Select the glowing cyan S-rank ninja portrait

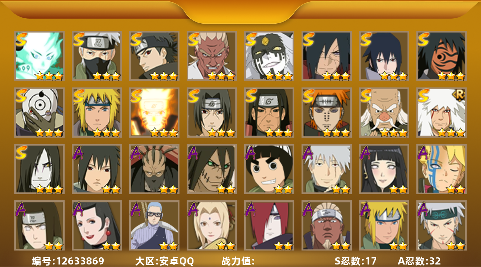pos(39,56)
